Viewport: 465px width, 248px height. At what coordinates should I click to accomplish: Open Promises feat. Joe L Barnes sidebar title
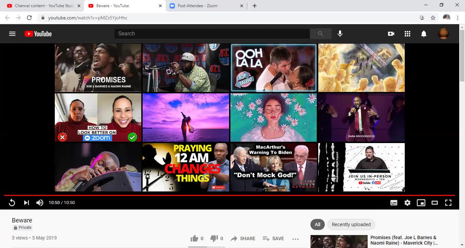(404, 240)
